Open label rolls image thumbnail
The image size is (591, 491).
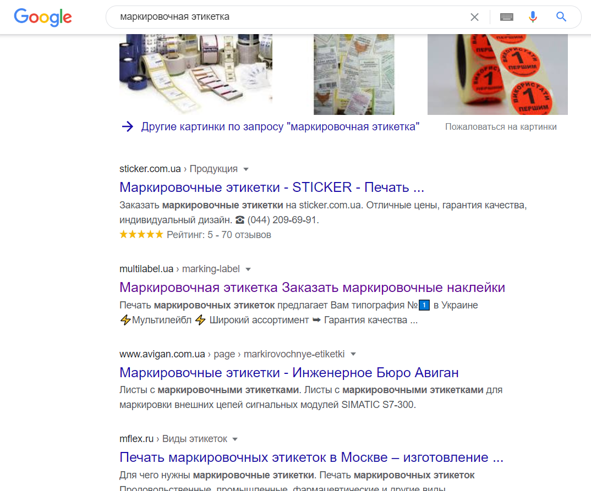click(x=195, y=74)
